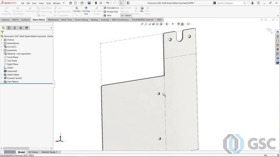Select Material <not specified> in tree
280x157 pixels.
[x=17, y=54]
